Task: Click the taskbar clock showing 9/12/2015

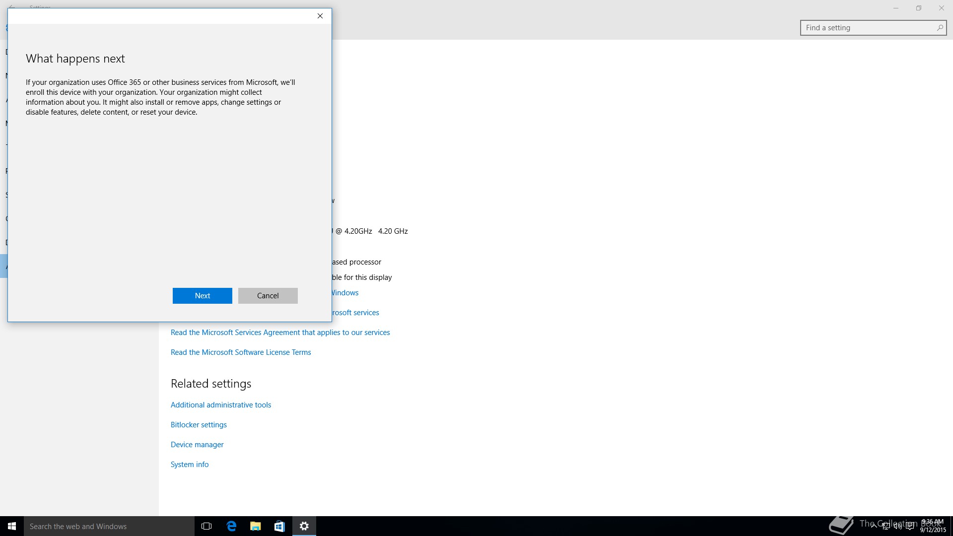Action: pos(933,526)
